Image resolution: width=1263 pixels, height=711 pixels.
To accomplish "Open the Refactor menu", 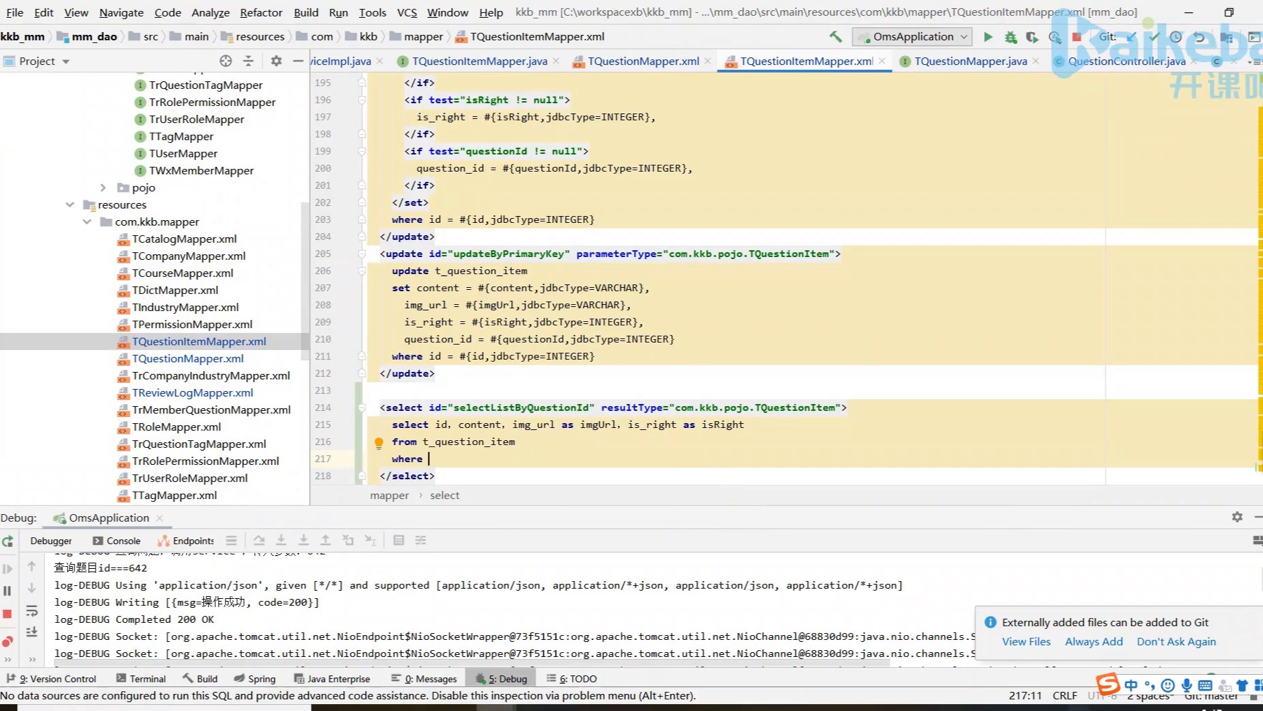I will coord(261,12).
